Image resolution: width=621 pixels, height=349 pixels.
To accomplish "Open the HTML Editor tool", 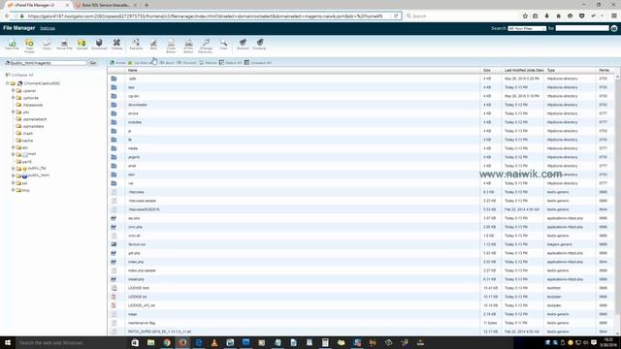I will coord(188,46).
